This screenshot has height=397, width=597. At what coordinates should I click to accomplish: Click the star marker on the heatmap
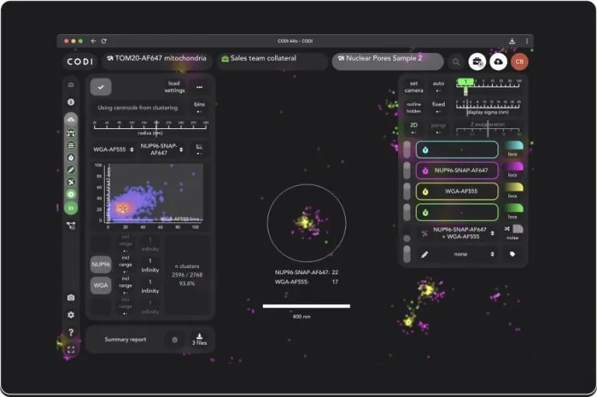[123, 208]
